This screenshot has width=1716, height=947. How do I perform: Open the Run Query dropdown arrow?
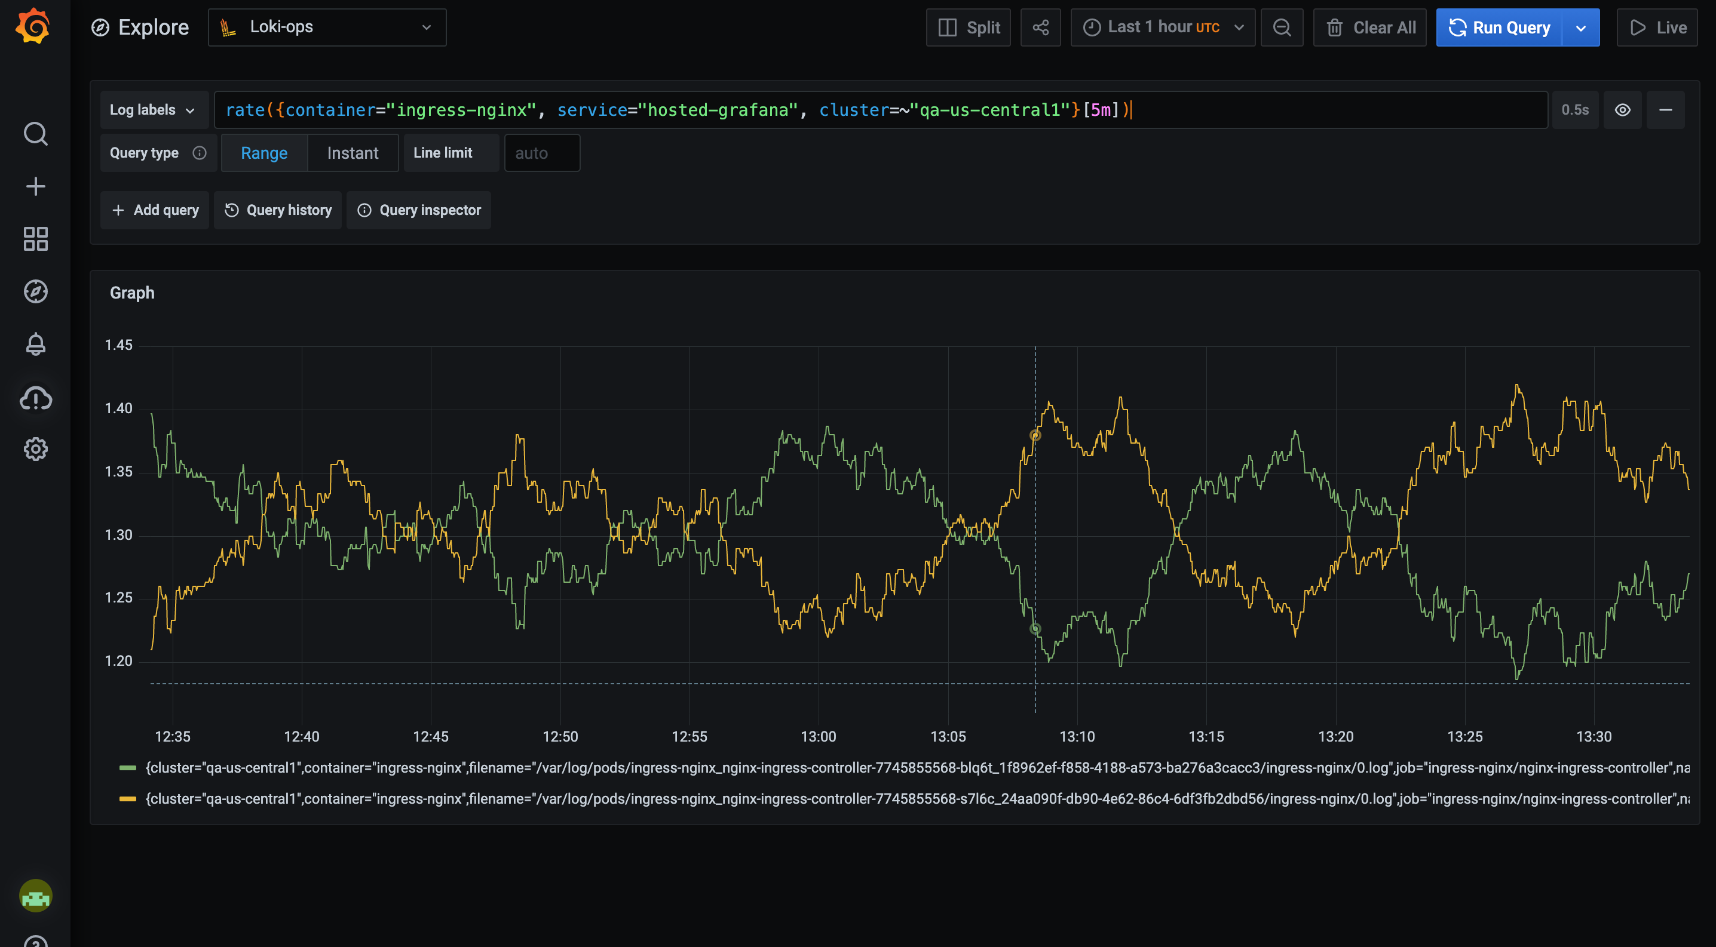coord(1580,27)
